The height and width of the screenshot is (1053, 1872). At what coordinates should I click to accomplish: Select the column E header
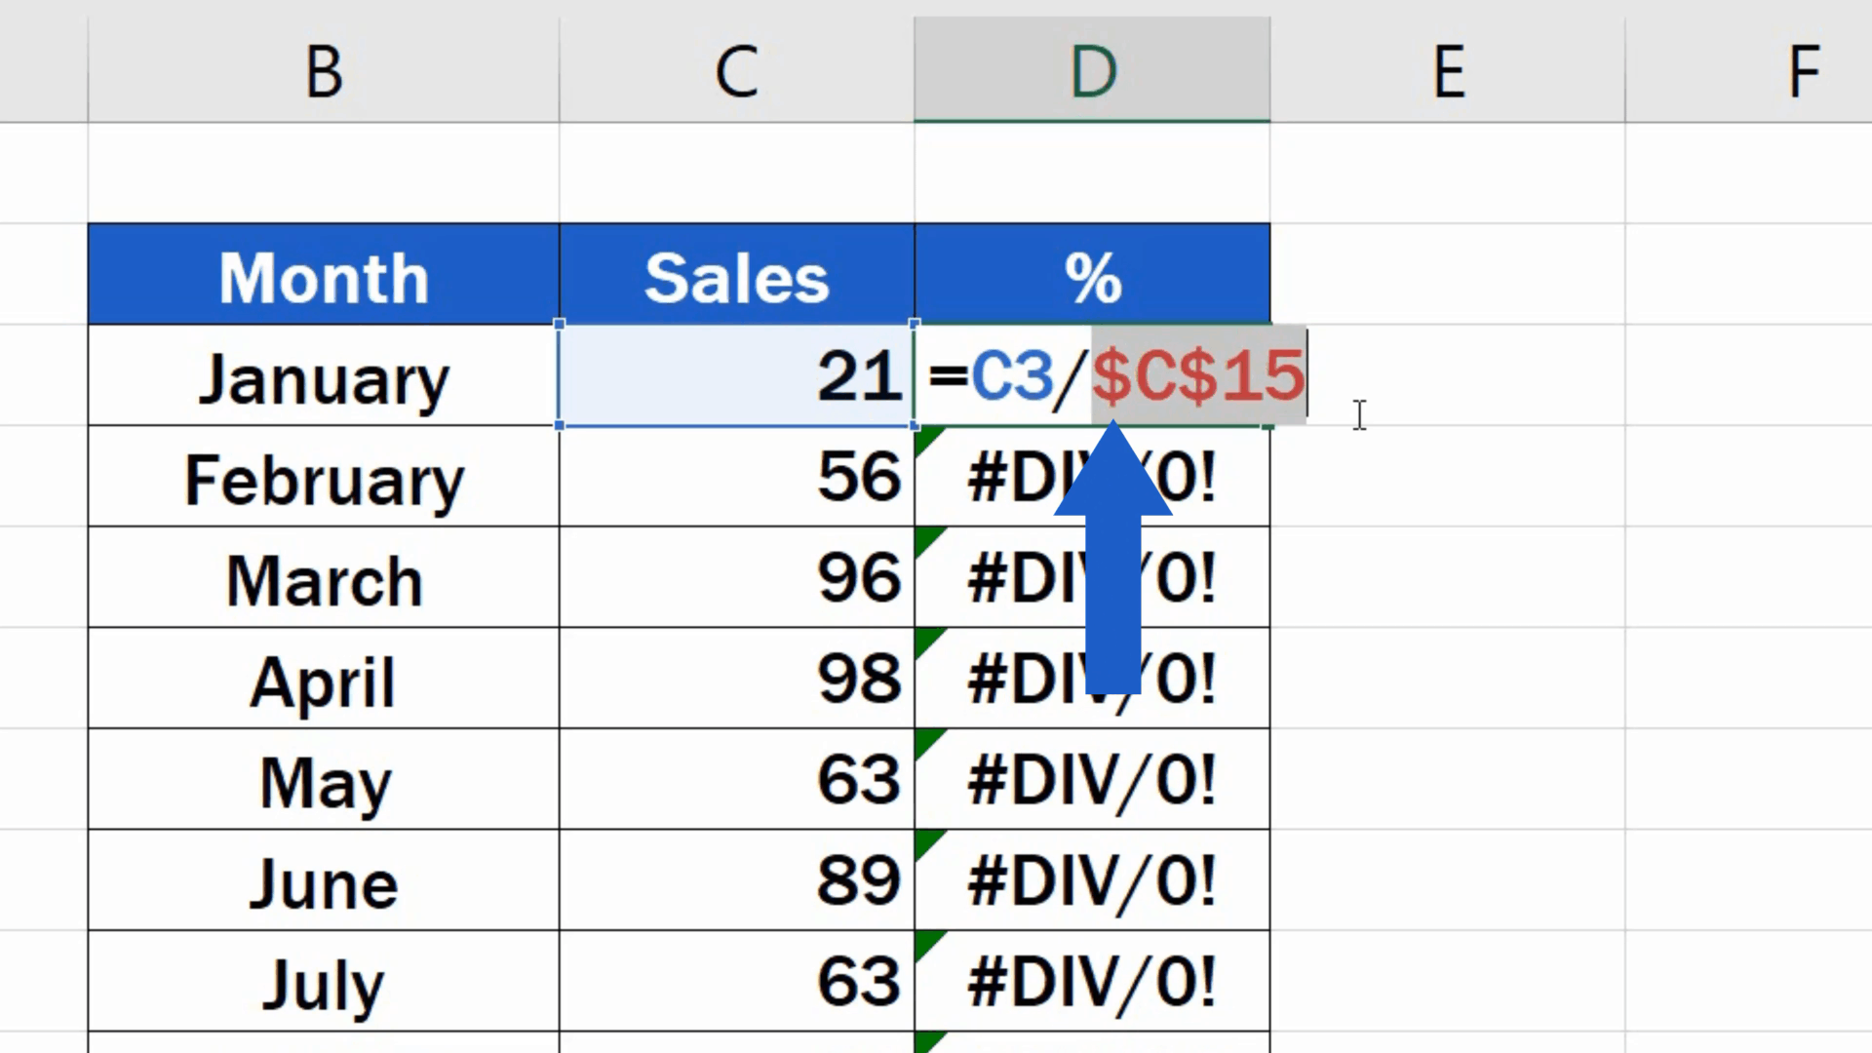1447,68
